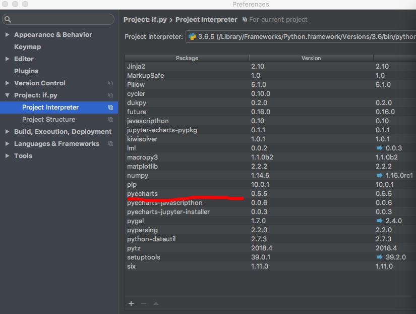Click the update arrow beside setuptools 39.2.0

tap(379, 257)
